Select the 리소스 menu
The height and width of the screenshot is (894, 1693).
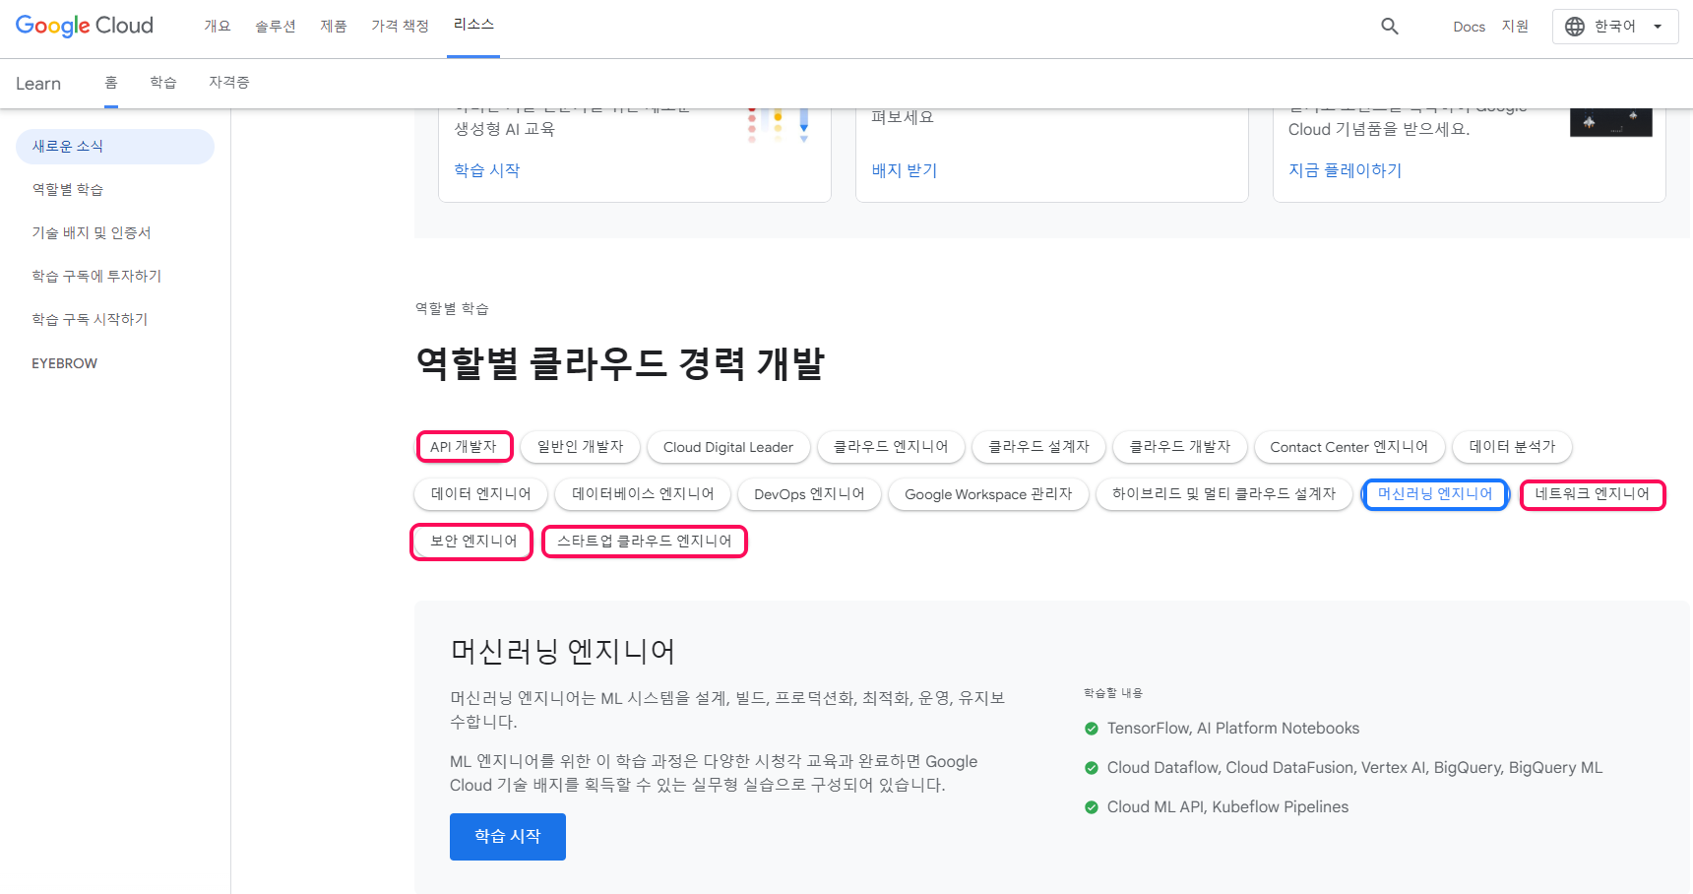473,25
